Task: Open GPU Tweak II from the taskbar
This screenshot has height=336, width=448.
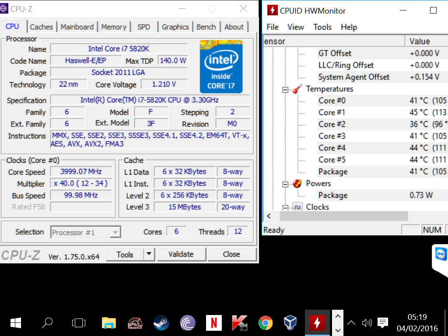Action: tap(135, 323)
